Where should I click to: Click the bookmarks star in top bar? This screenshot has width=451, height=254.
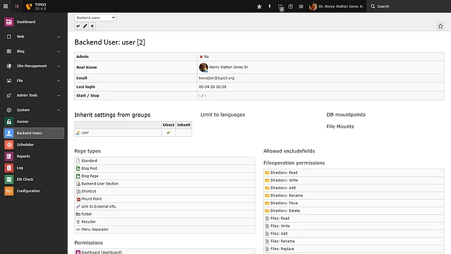(x=259, y=6)
